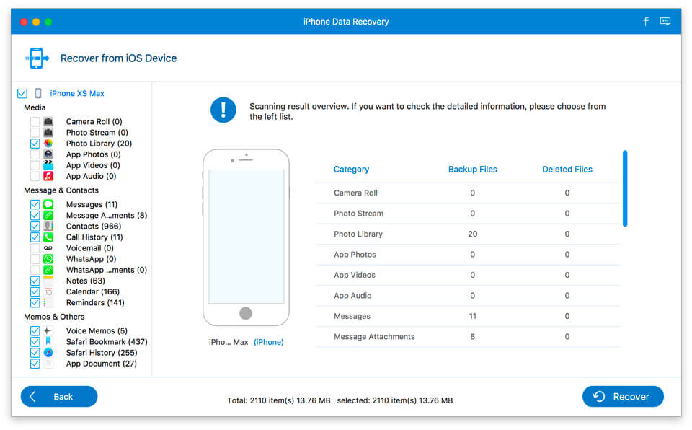Click the Recover button
This screenshot has width=692, height=430.
coord(623,396)
